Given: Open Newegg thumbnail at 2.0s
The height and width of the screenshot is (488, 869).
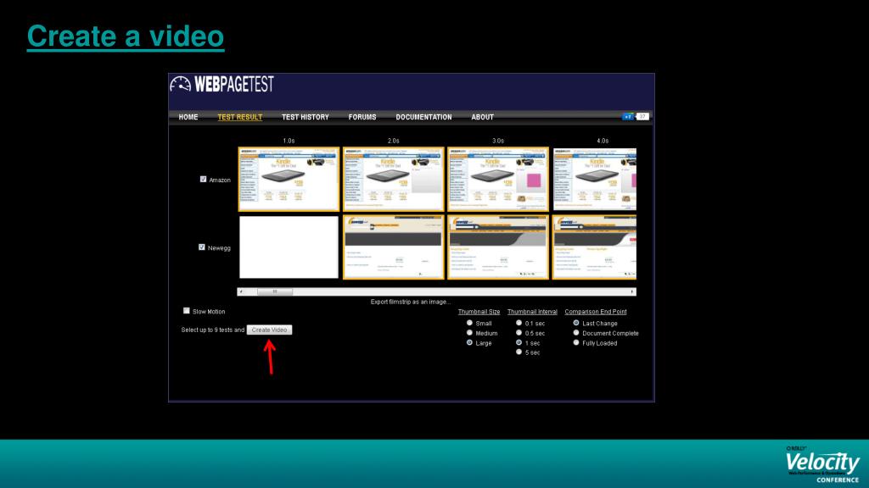Looking at the screenshot, I should 394,247.
